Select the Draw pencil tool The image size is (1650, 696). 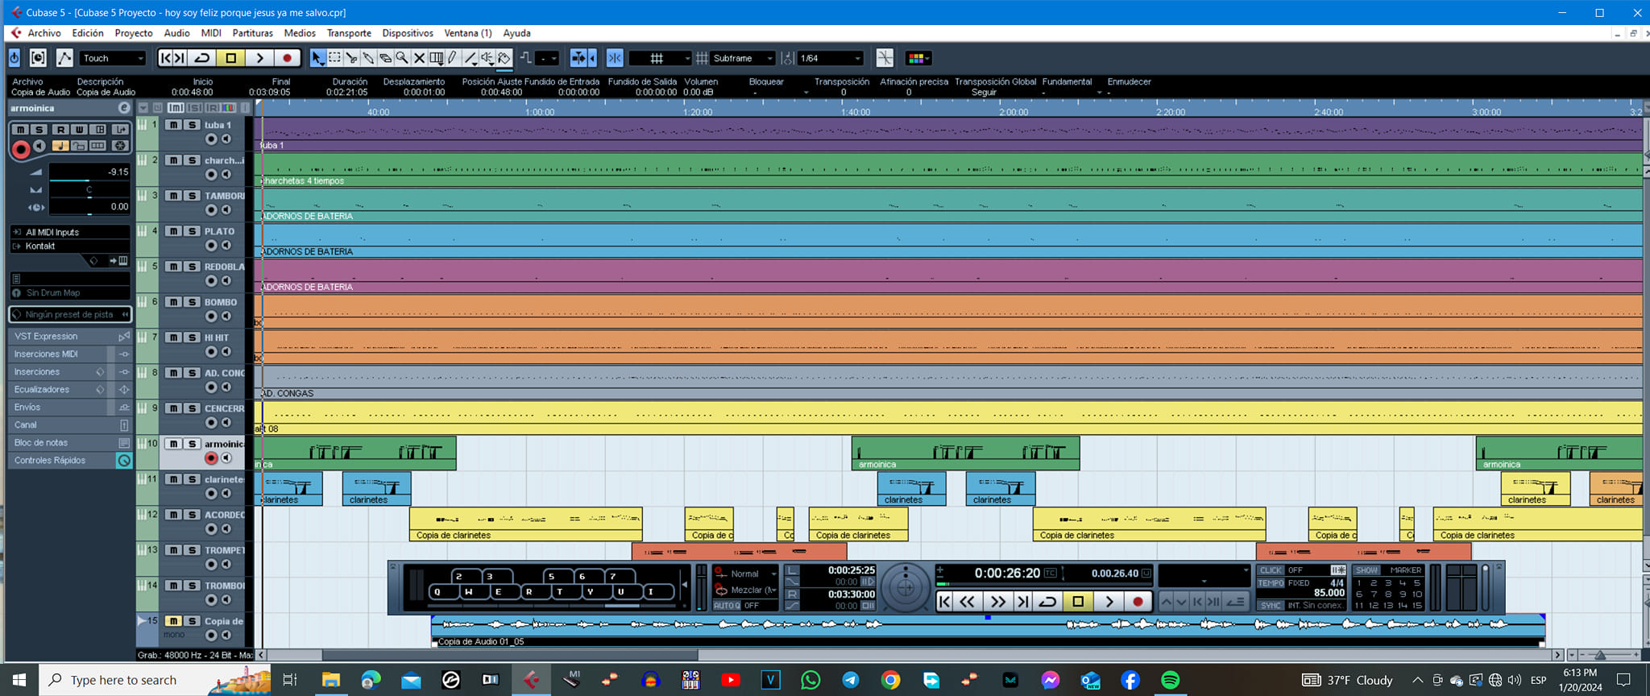(x=453, y=58)
